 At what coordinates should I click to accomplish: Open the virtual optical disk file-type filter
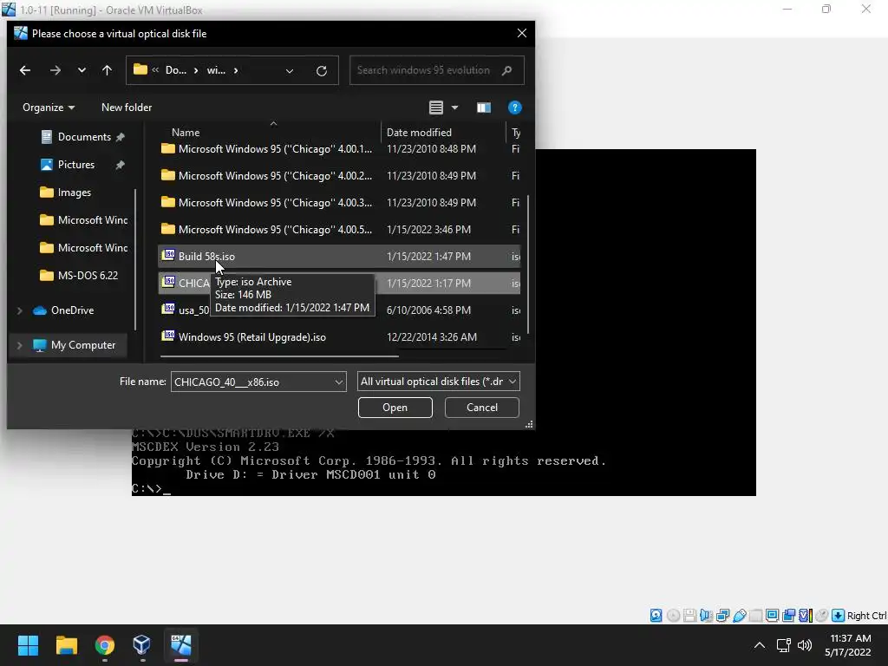438,382
